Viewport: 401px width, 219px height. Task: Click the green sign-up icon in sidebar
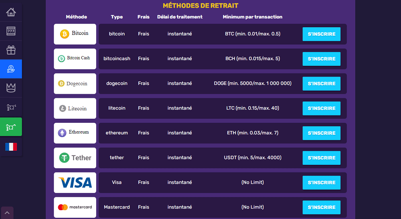coord(11,127)
